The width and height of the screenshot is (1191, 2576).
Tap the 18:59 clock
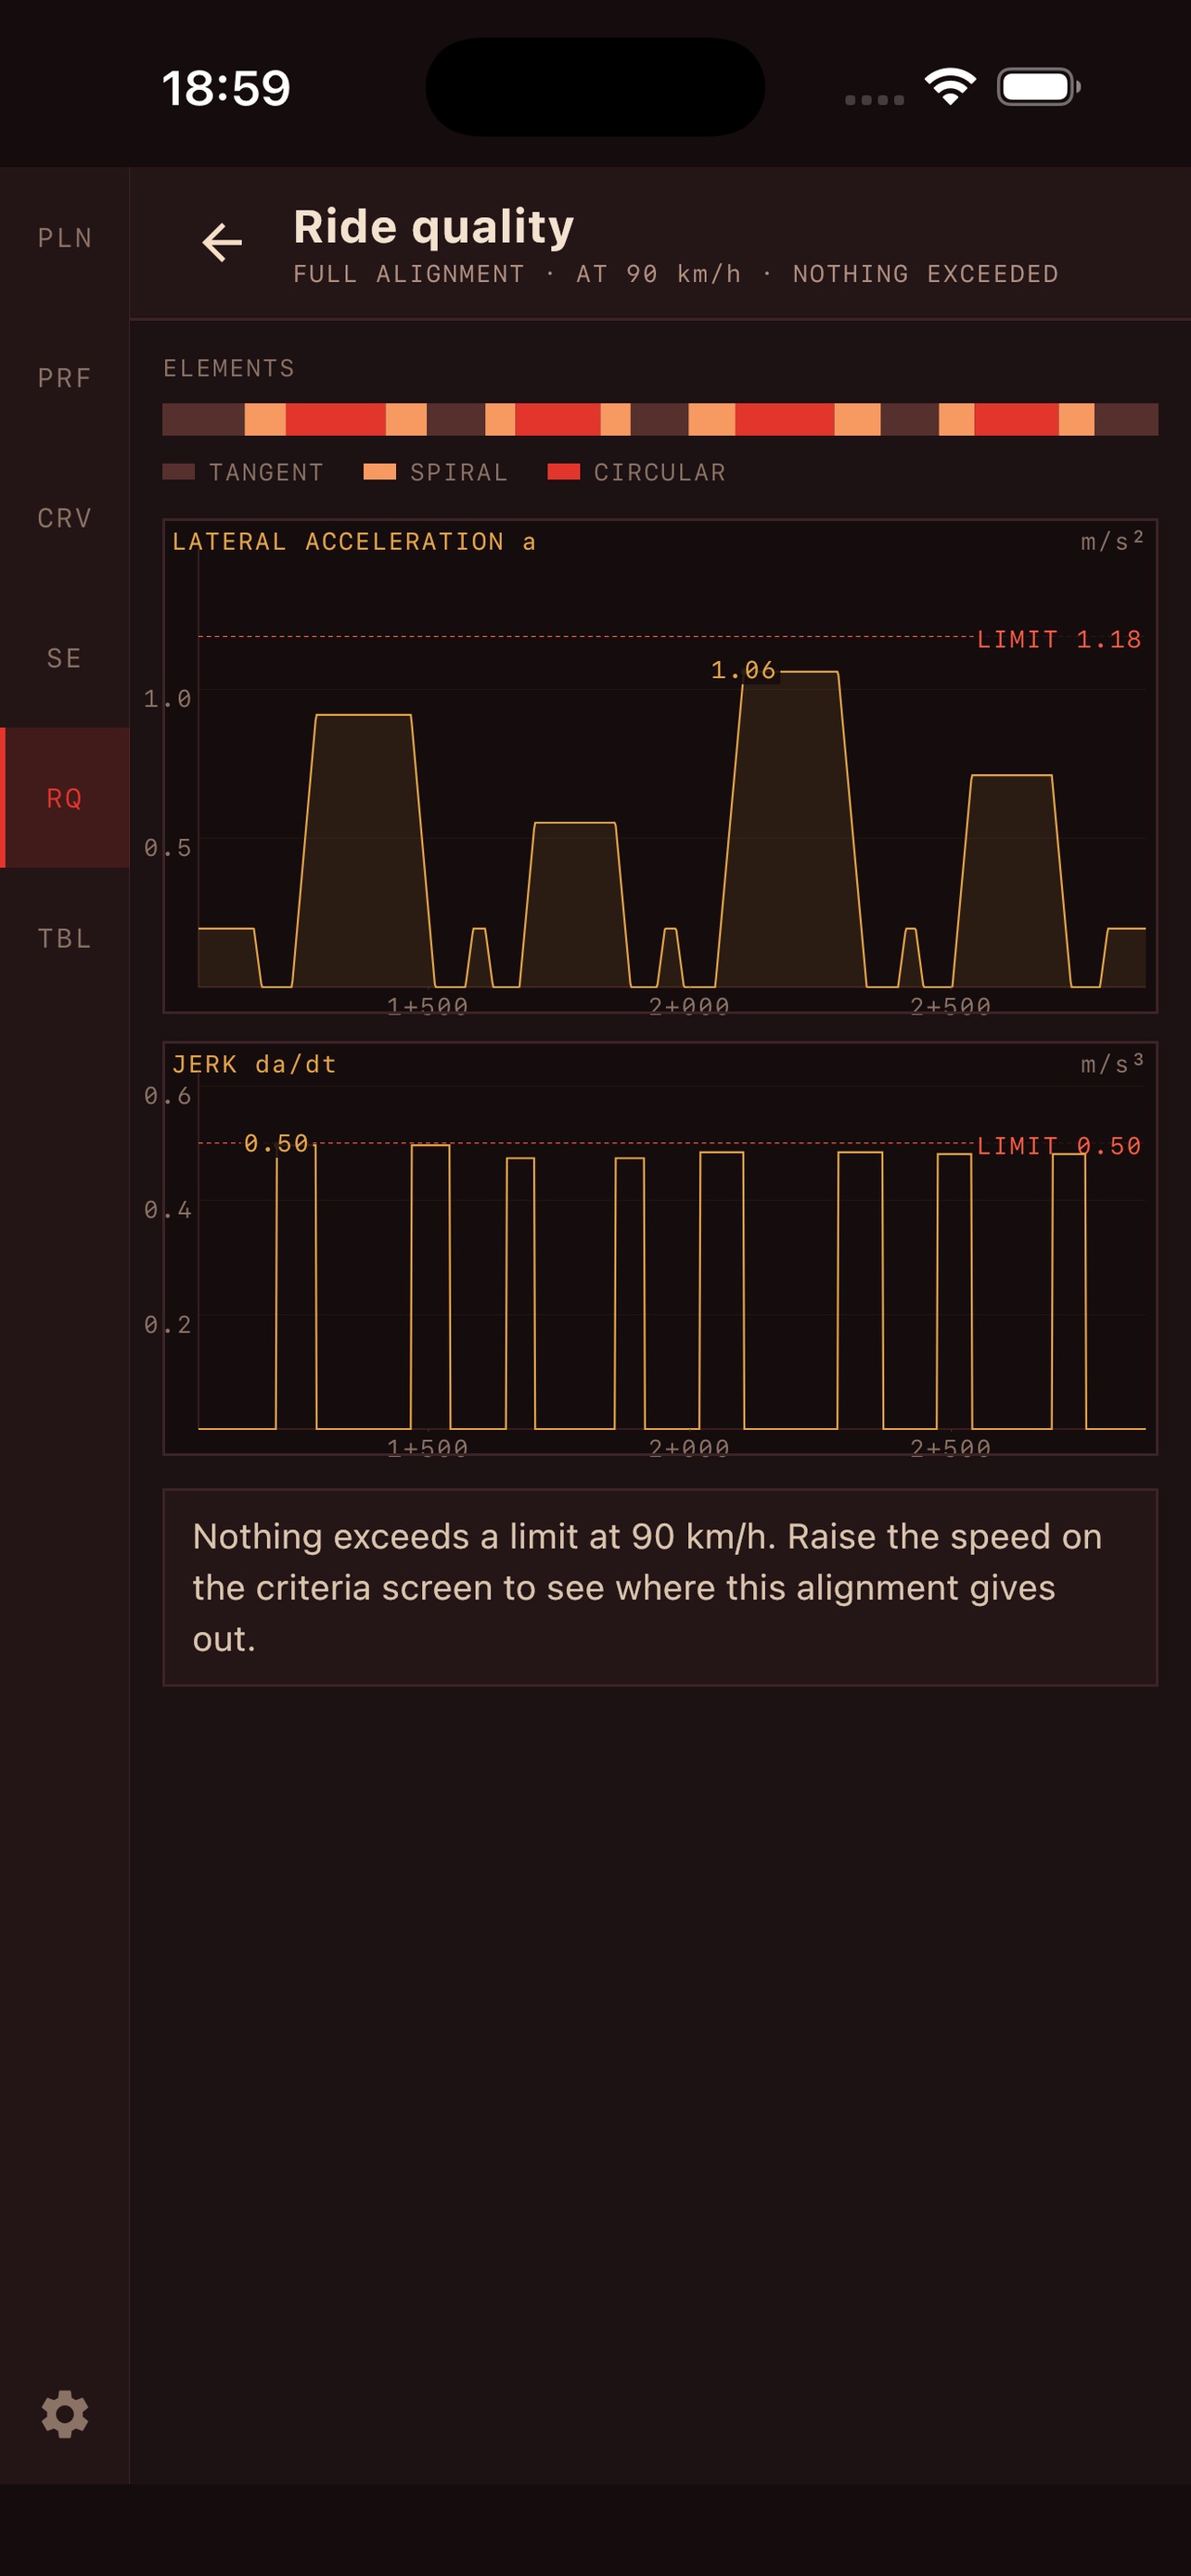[226, 88]
